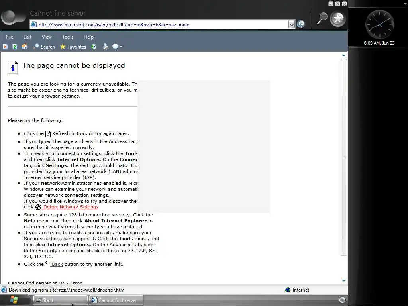408x306 pixels.
Task: Click the date text 8:09 AM, Jun 23
Action: (x=379, y=43)
